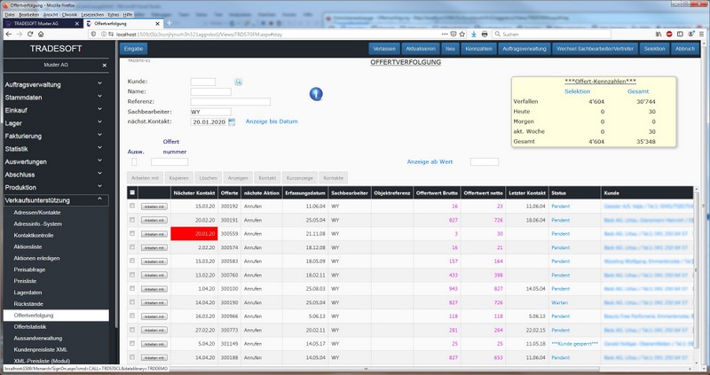This screenshot has width=710, height=375.
Task: Open the calendar date picker icon
Action: 232,121
